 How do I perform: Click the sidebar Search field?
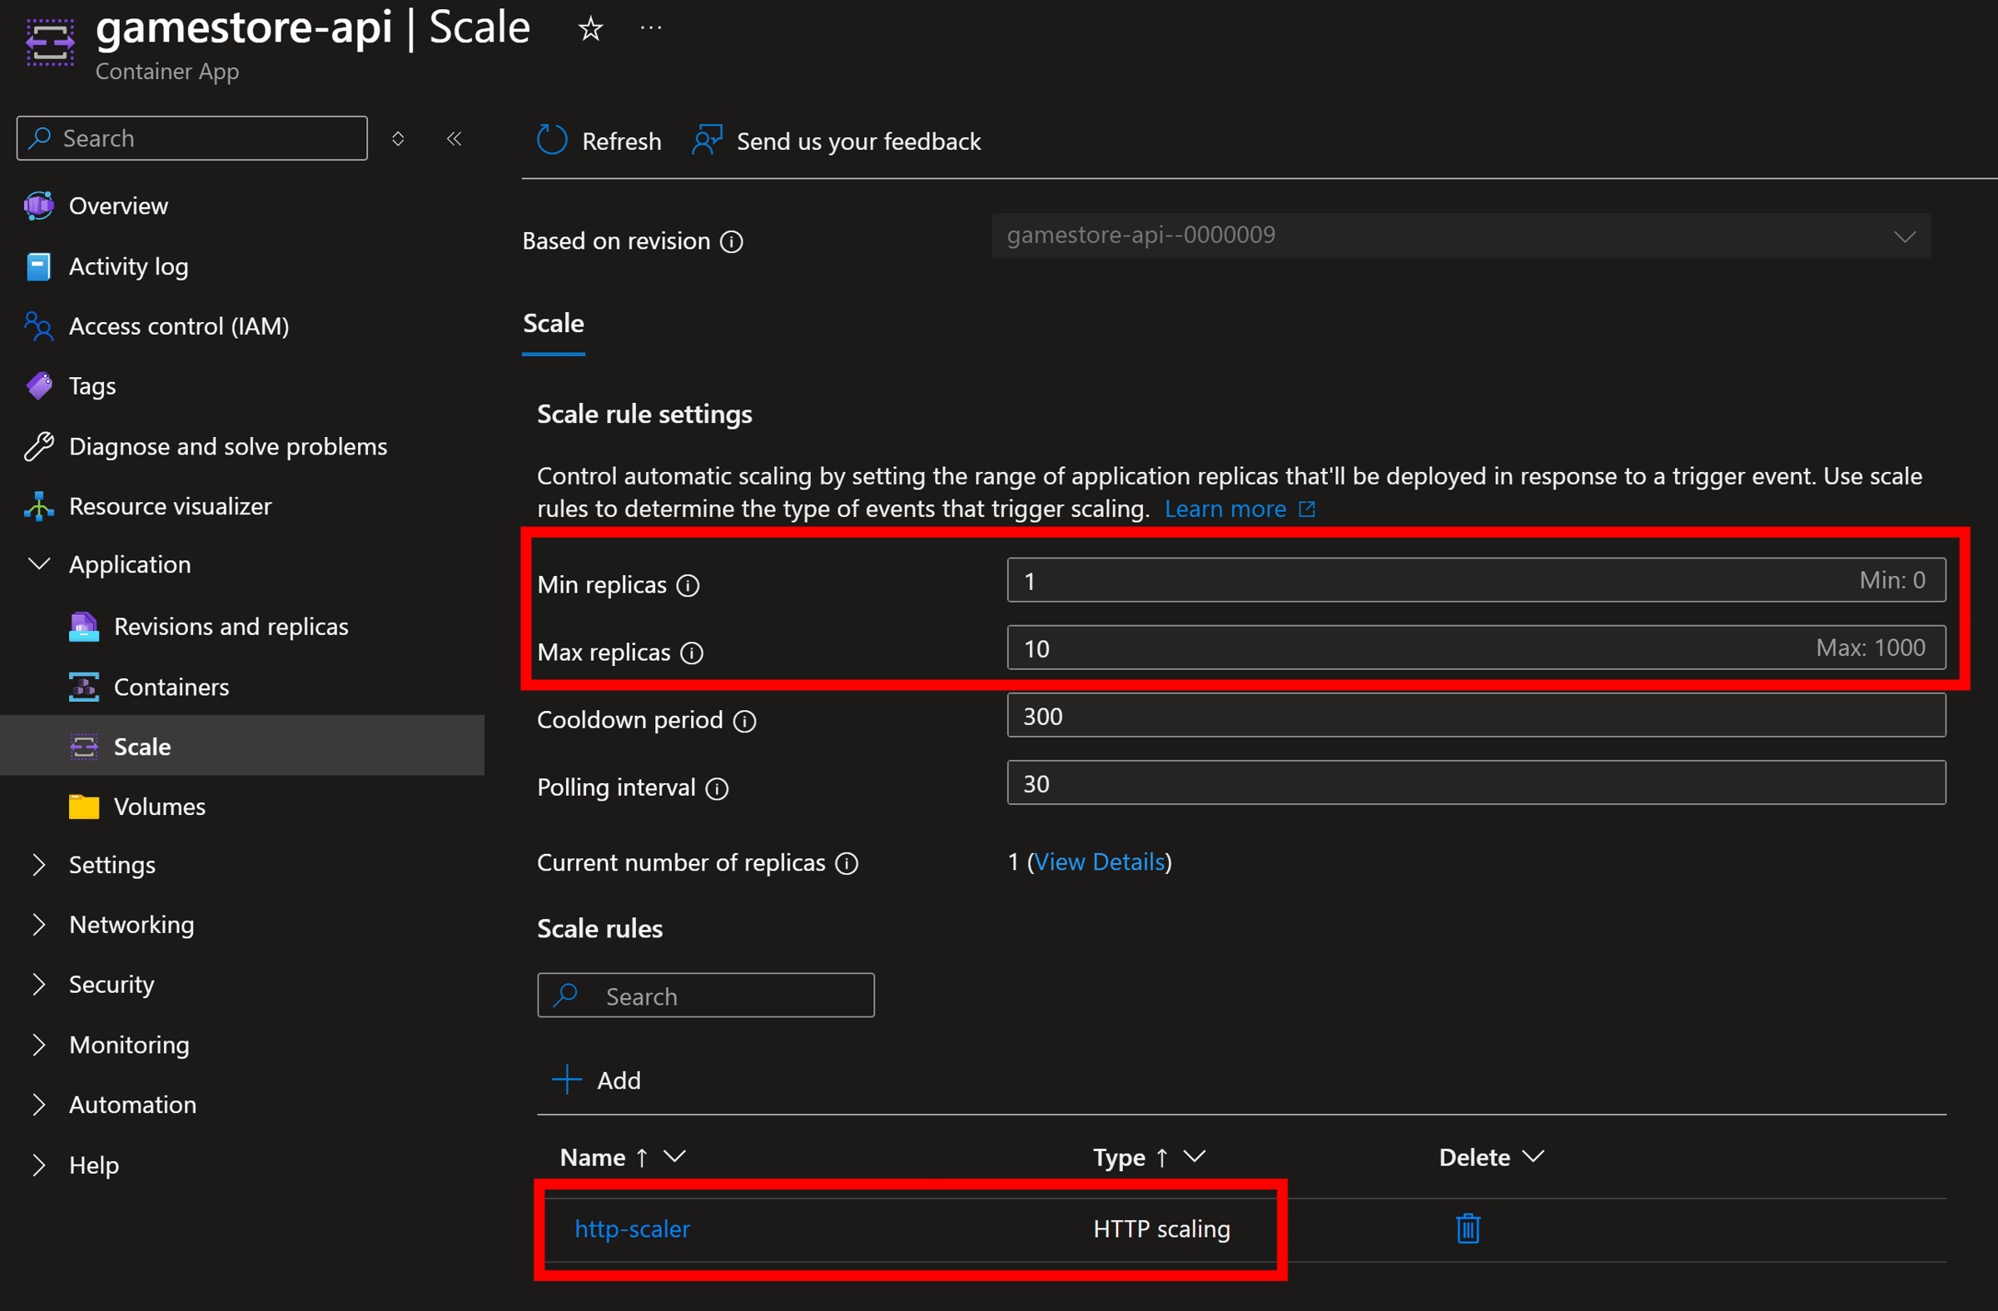(192, 138)
